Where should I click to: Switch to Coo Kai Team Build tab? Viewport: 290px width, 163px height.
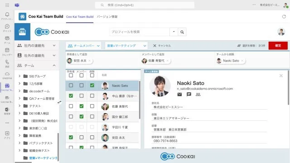80,17
